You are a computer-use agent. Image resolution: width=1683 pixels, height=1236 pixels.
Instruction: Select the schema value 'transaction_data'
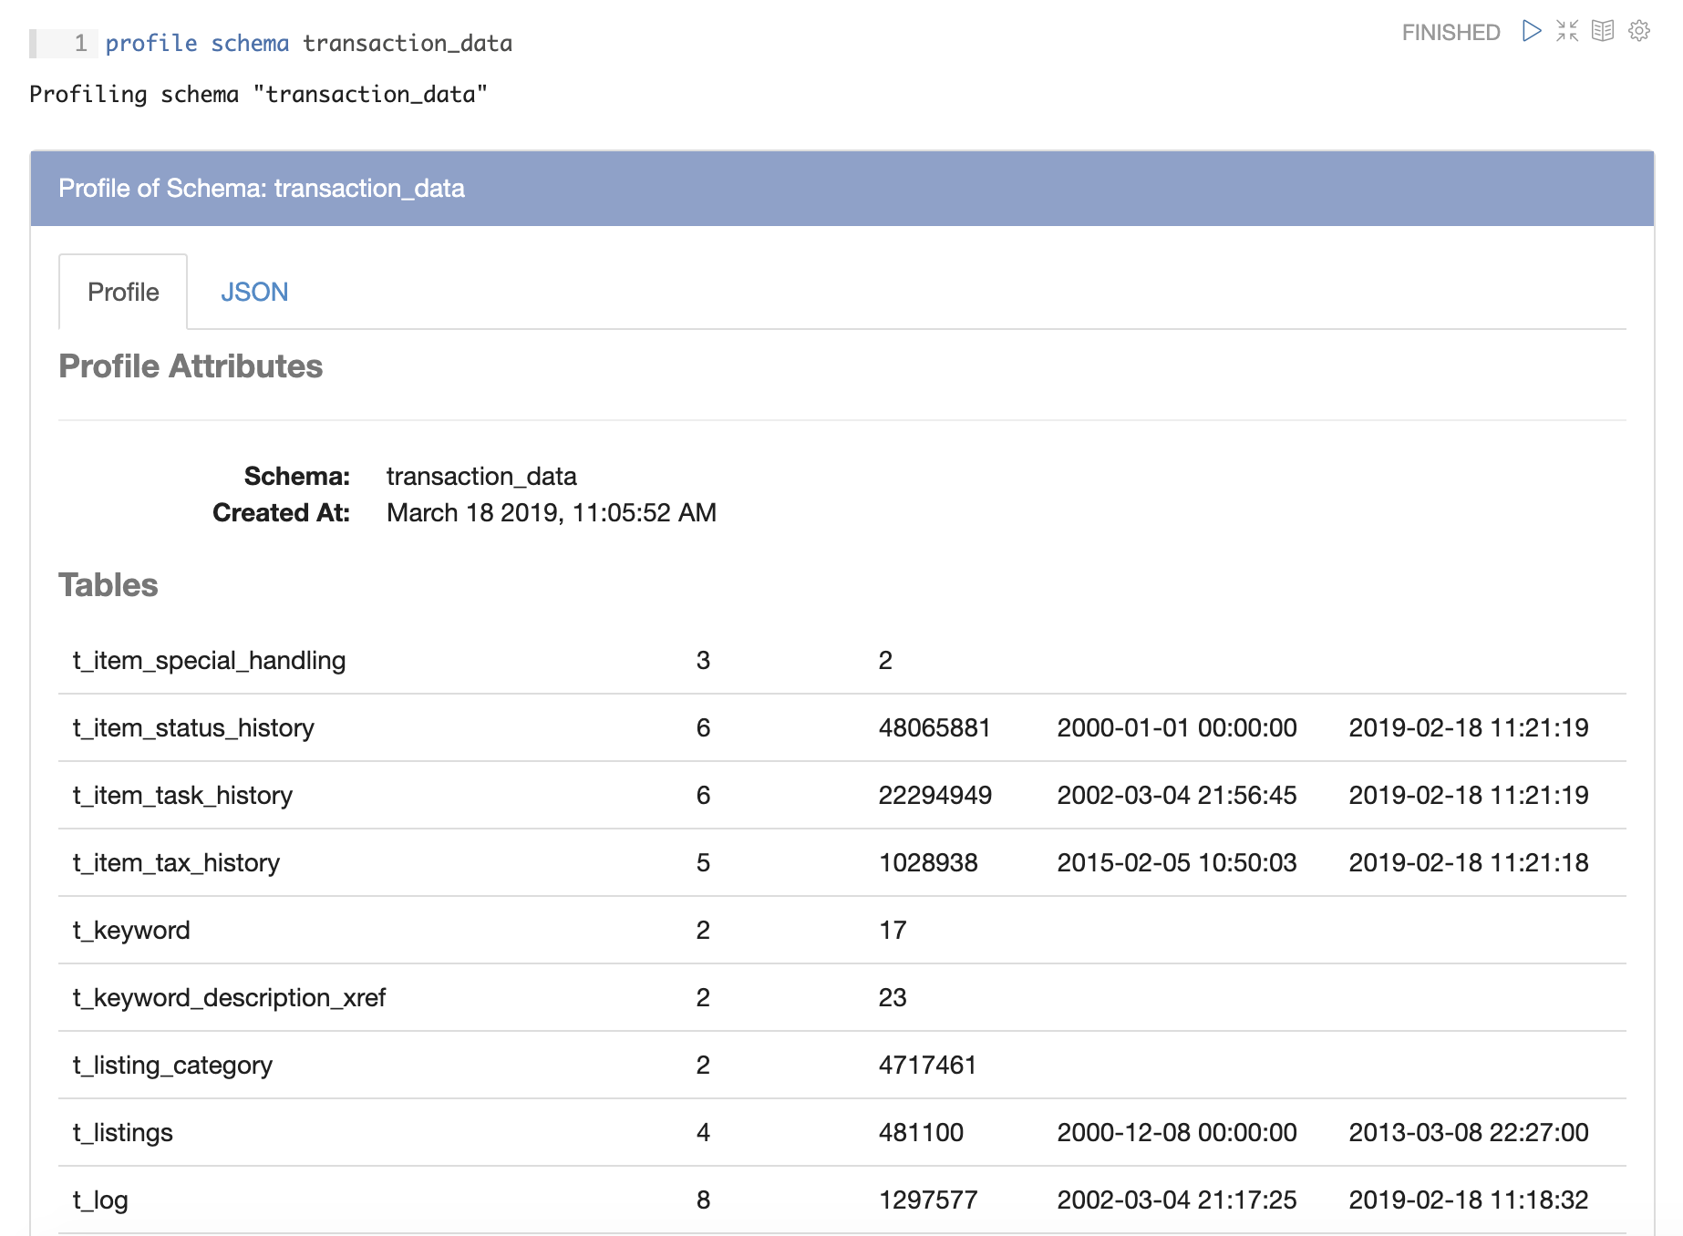tap(481, 476)
